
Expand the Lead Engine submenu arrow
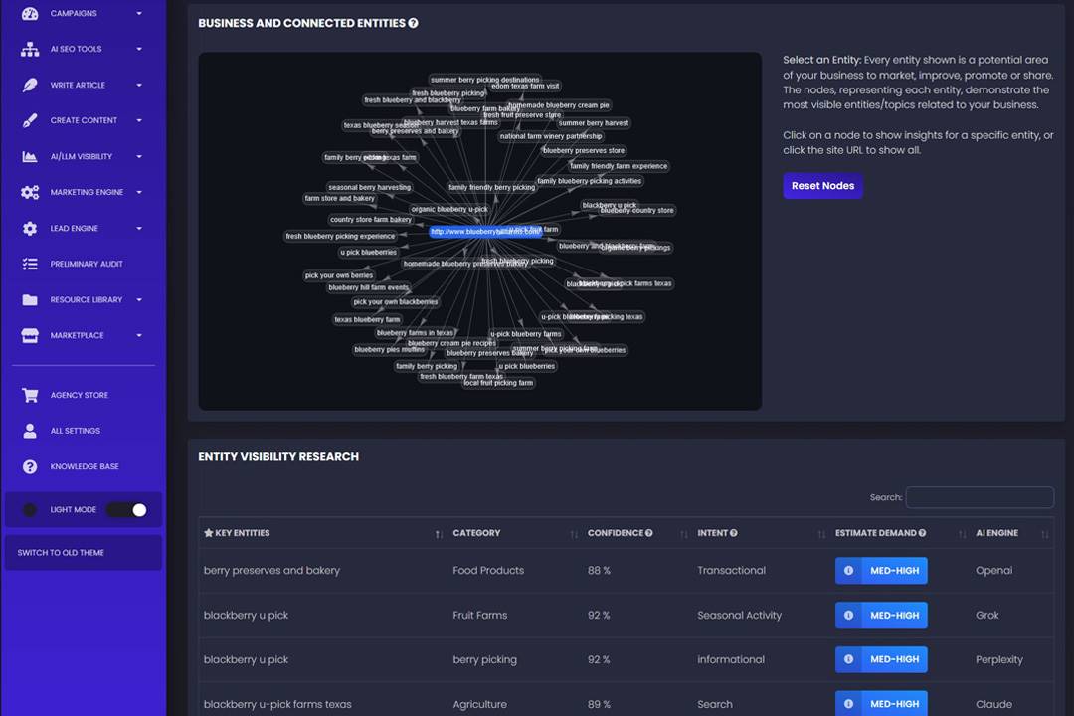click(x=139, y=228)
